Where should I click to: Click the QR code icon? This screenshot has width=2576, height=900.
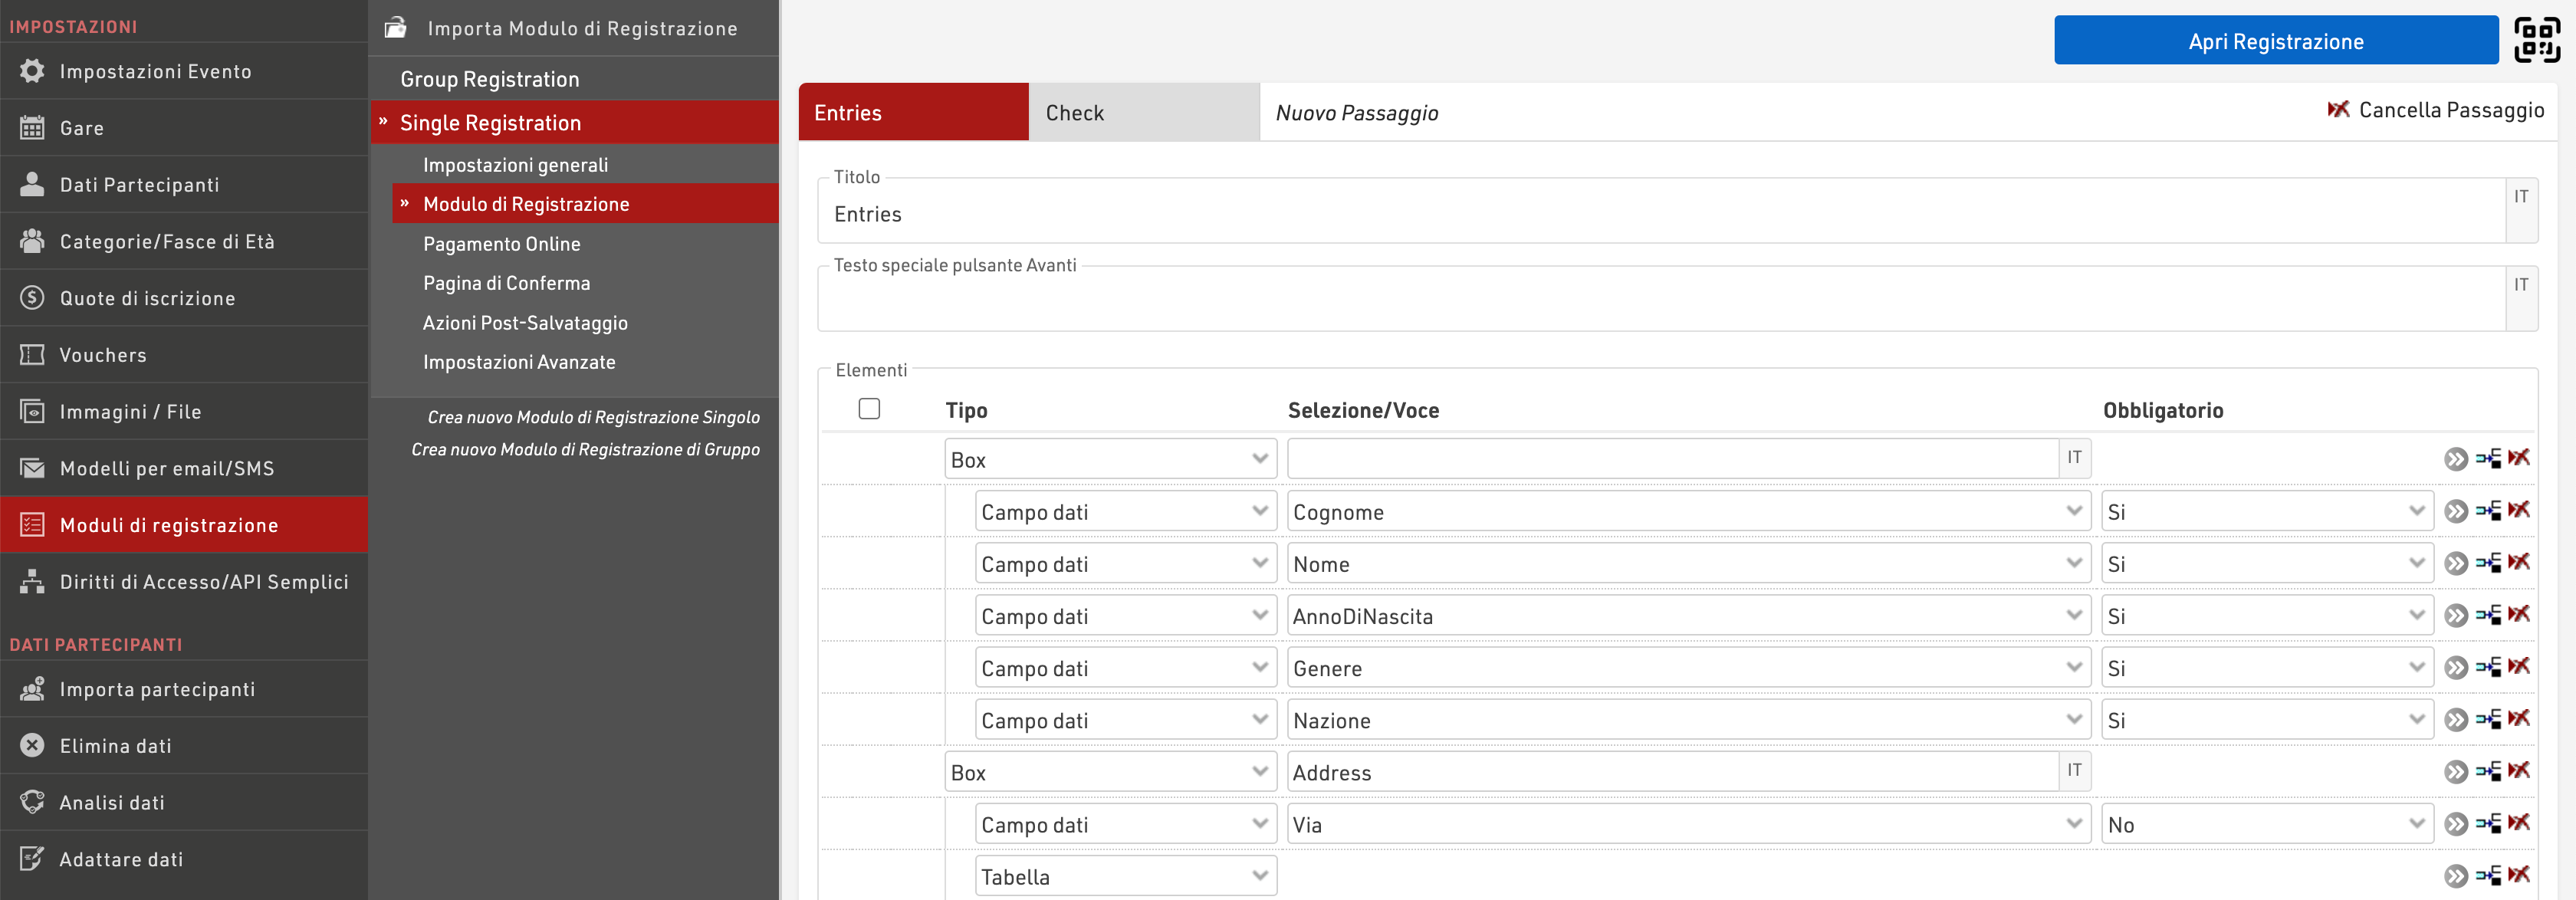click(x=2537, y=40)
